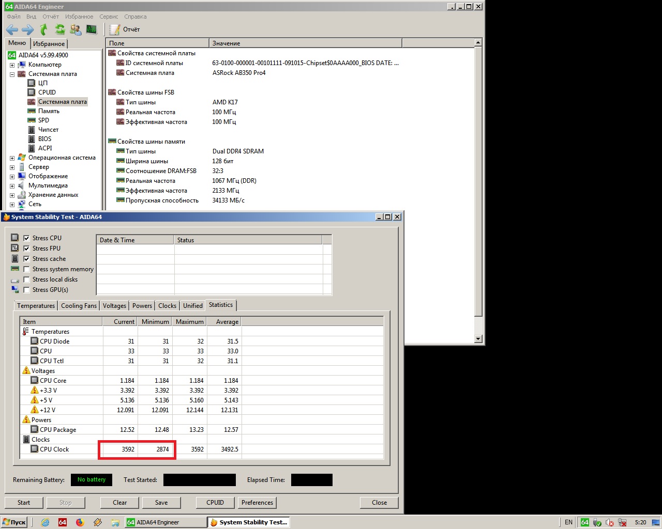Launch AIDA64 from the red quick-launch icon
Viewport: 662px width, 529px height.
(x=63, y=522)
